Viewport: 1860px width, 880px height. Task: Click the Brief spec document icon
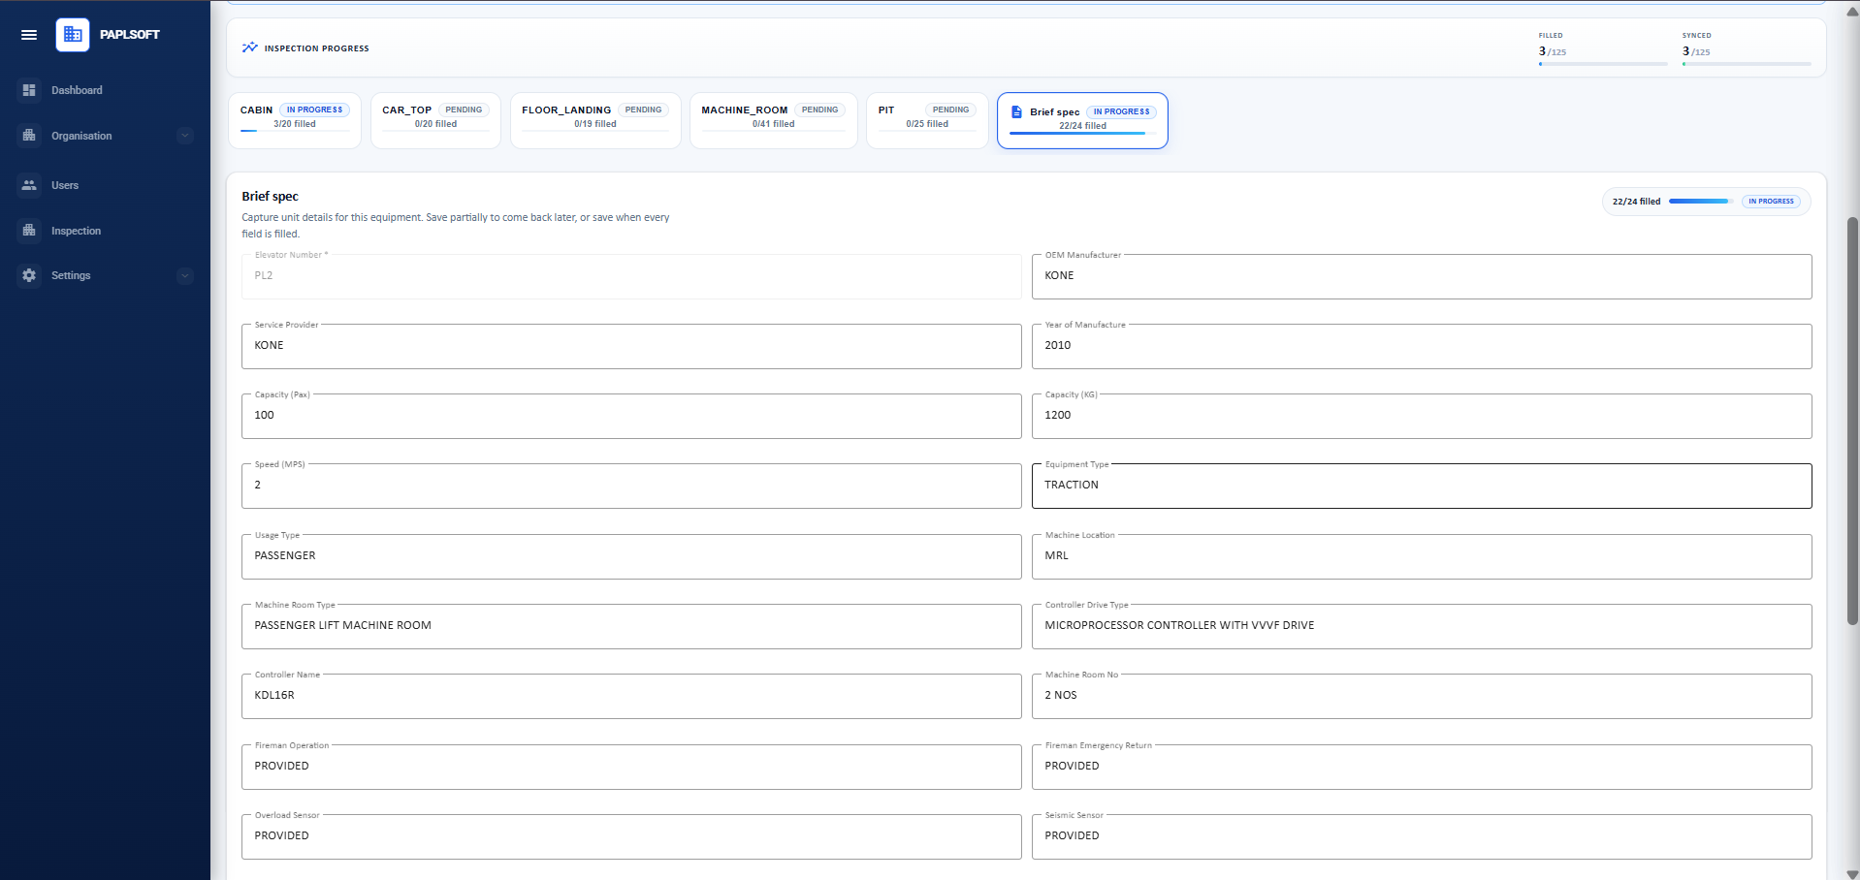[1016, 112]
